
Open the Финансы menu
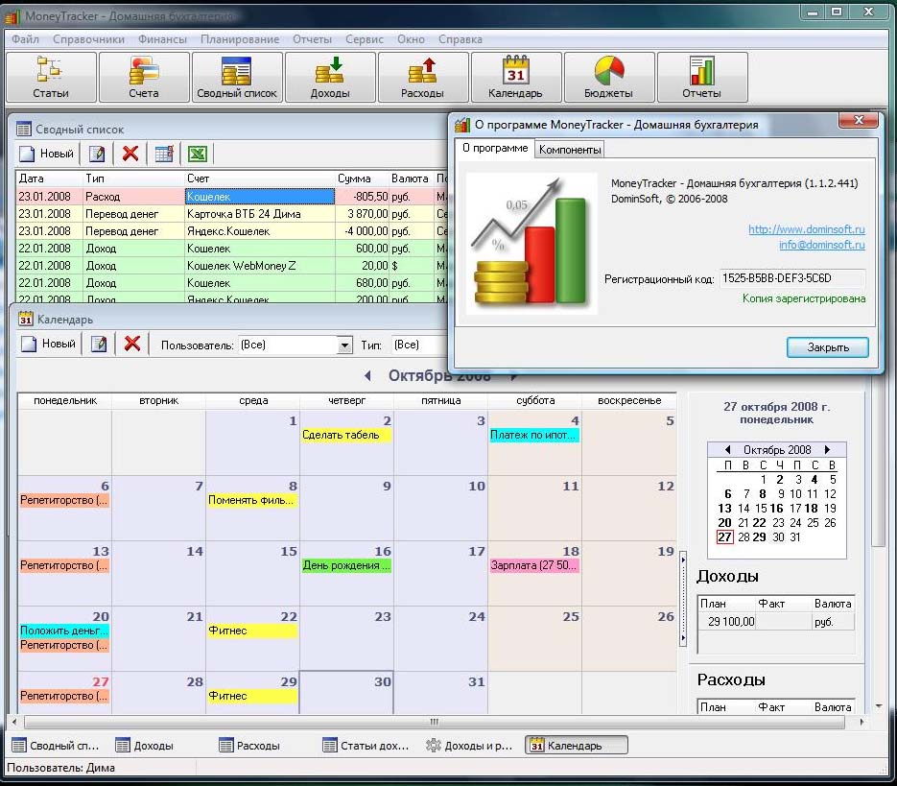(x=162, y=39)
